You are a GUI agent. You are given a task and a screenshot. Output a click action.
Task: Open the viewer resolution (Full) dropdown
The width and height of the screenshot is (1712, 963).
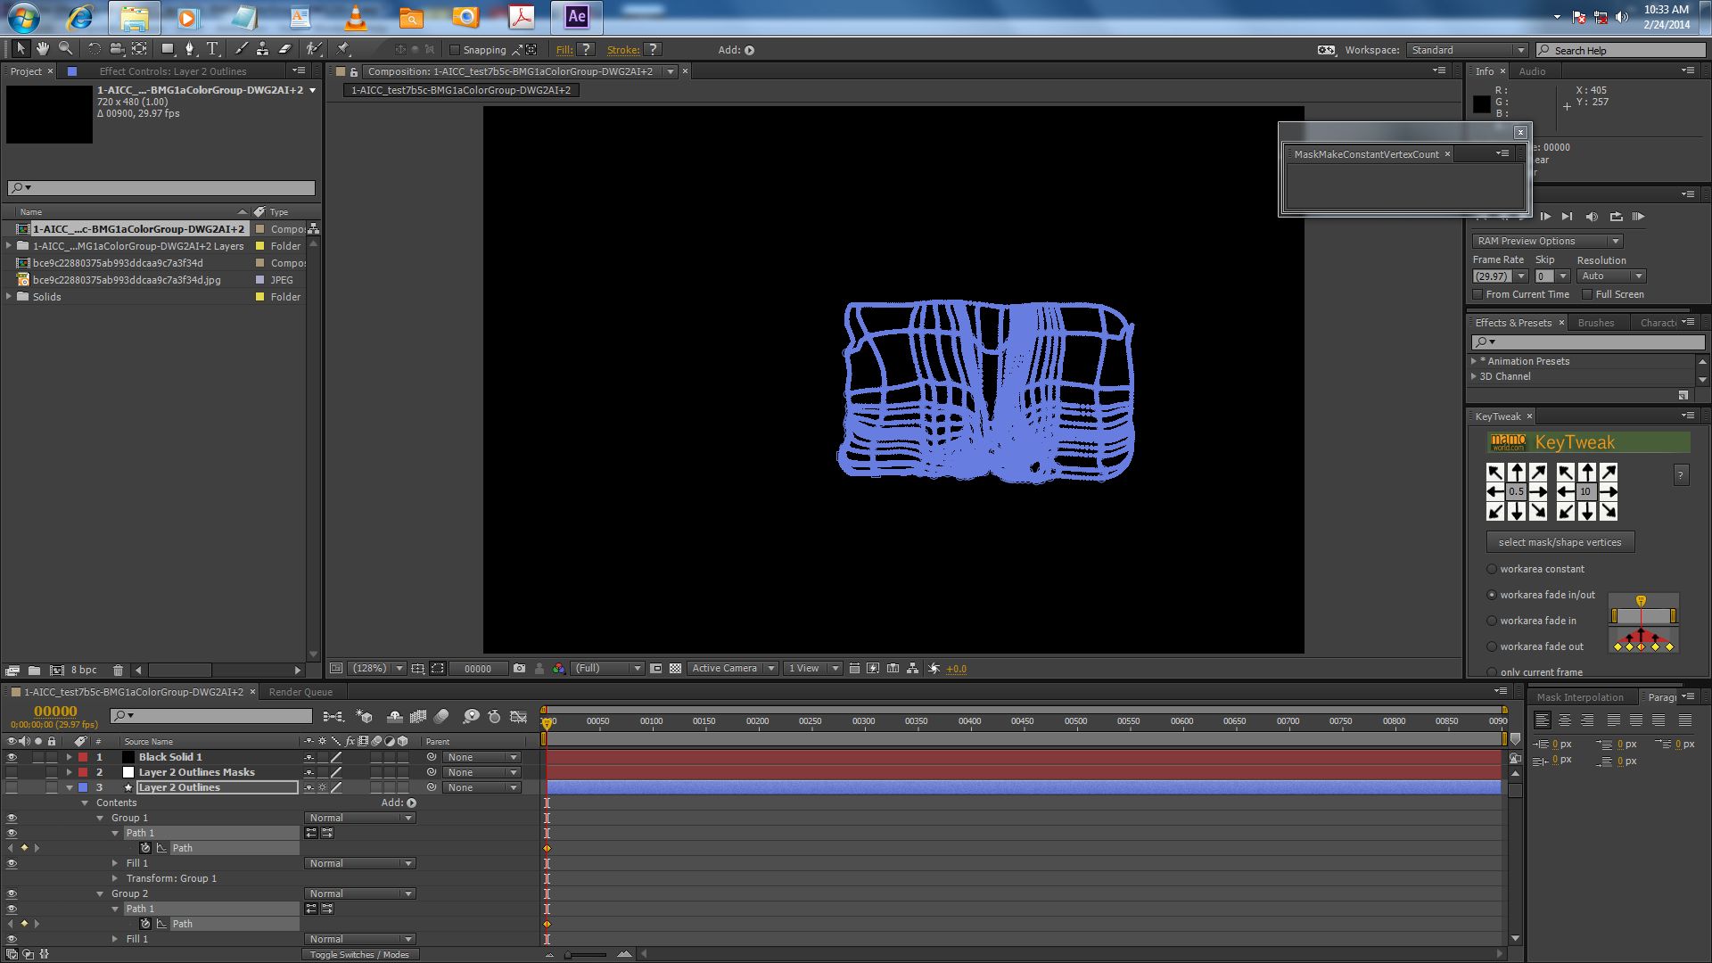[x=608, y=668]
